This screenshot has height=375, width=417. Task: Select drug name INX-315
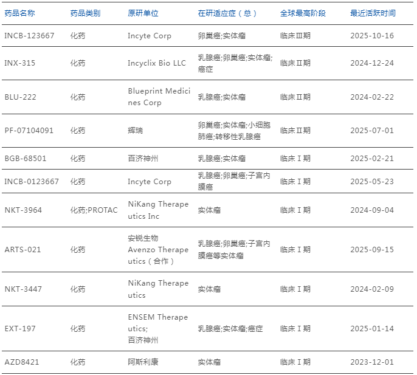point(19,63)
